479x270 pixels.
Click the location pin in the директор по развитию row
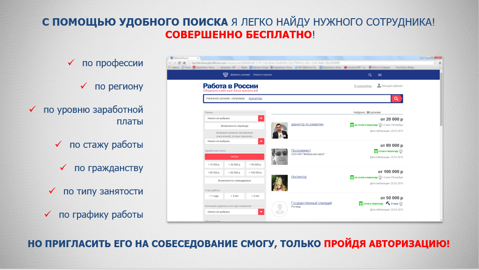coord(380,125)
